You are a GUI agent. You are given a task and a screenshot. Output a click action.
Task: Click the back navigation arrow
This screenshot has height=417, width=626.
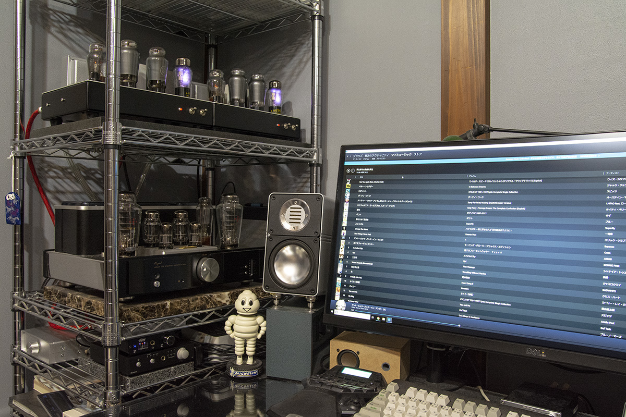pyautogui.click(x=348, y=155)
